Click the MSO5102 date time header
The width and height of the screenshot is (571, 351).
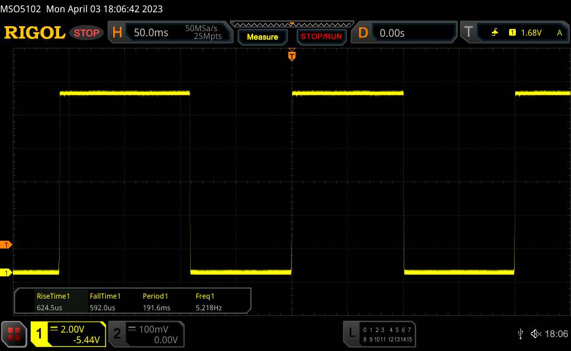[81, 9]
